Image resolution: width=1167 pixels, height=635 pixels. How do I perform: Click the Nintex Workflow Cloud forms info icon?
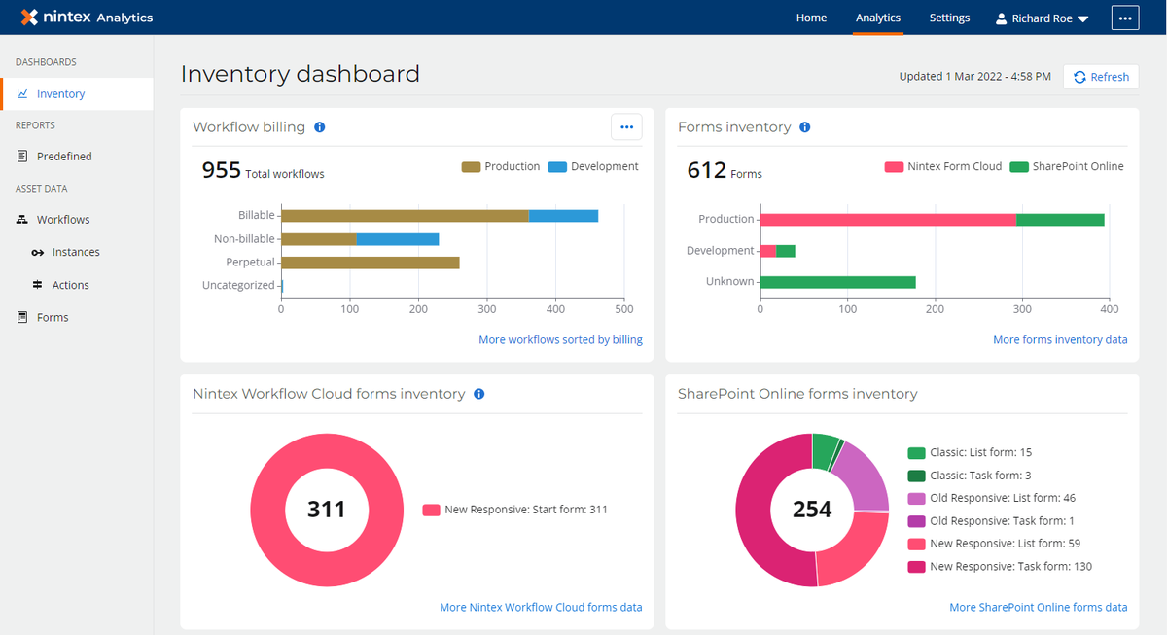(478, 394)
